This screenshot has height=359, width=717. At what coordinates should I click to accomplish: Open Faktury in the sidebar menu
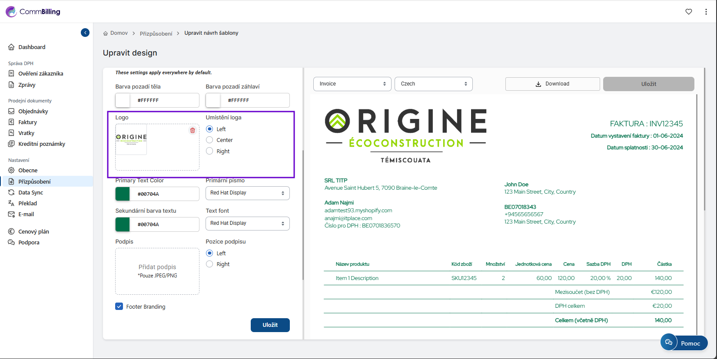(27, 122)
